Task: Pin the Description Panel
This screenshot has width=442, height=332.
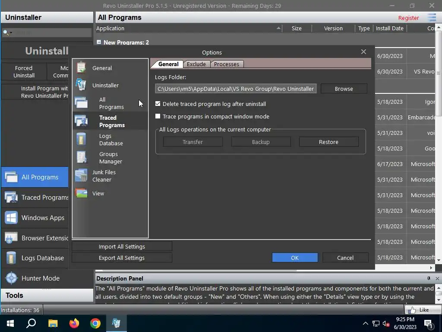Action: (429, 278)
